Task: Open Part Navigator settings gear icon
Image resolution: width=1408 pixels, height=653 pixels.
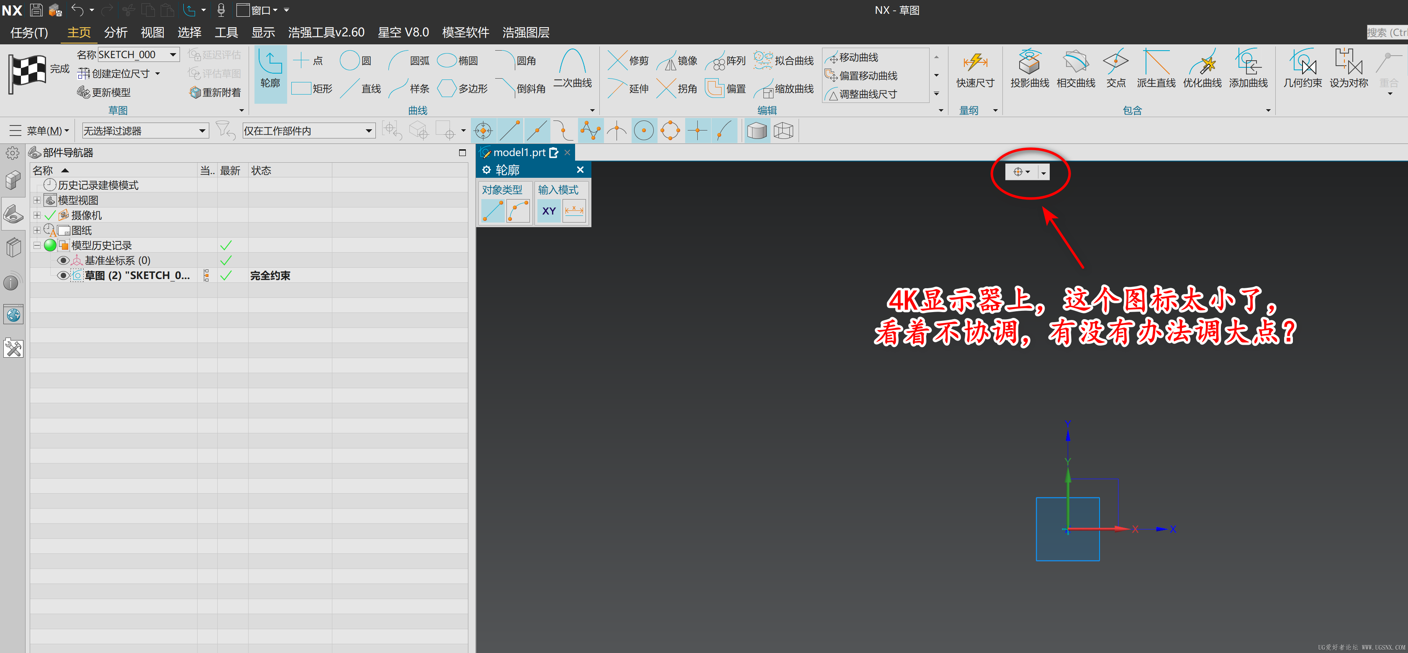Action: click(12, 153)
